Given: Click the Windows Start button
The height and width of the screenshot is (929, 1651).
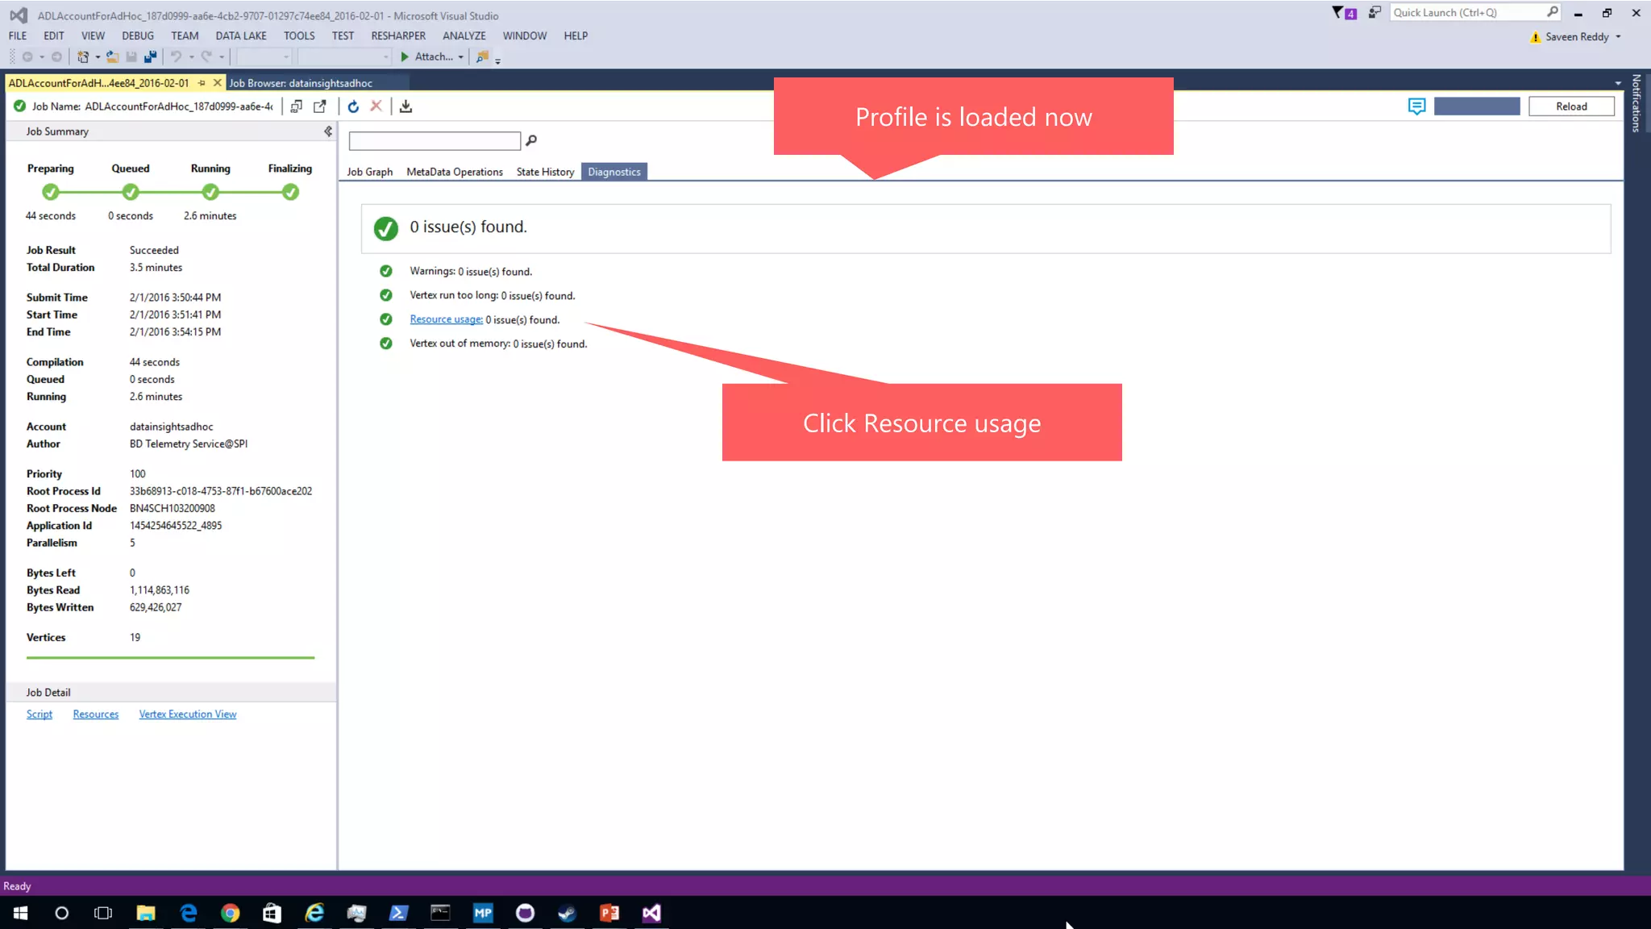Looking at the screenshot, I should click(21, 913).
